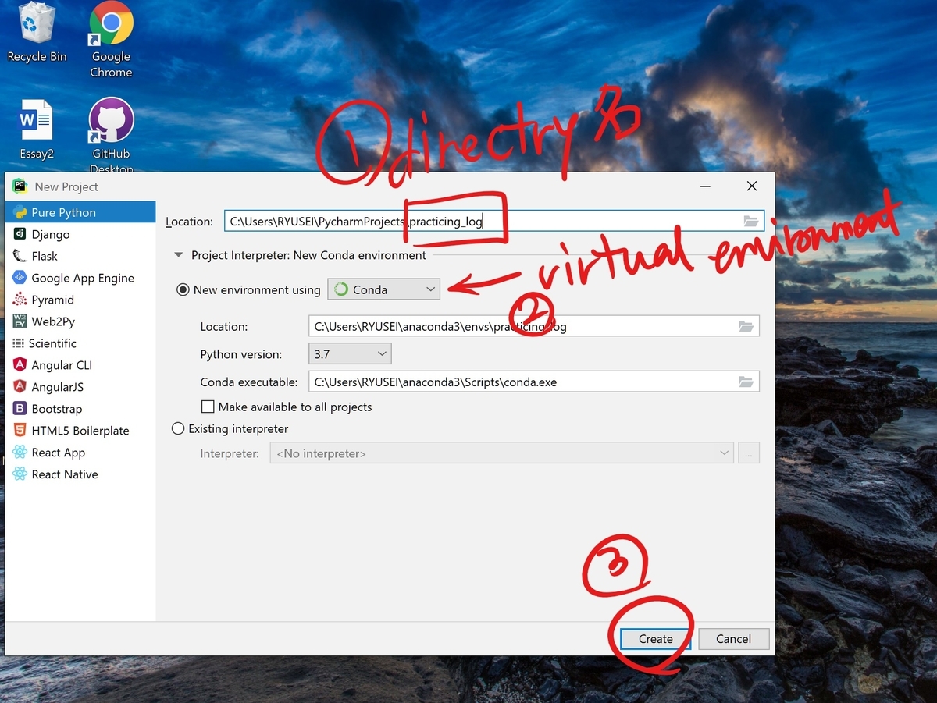Select the Pyramid project type

(80, 300)
